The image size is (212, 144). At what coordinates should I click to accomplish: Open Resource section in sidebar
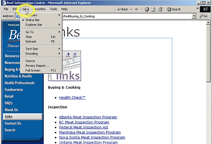click(x=12, y=56)
